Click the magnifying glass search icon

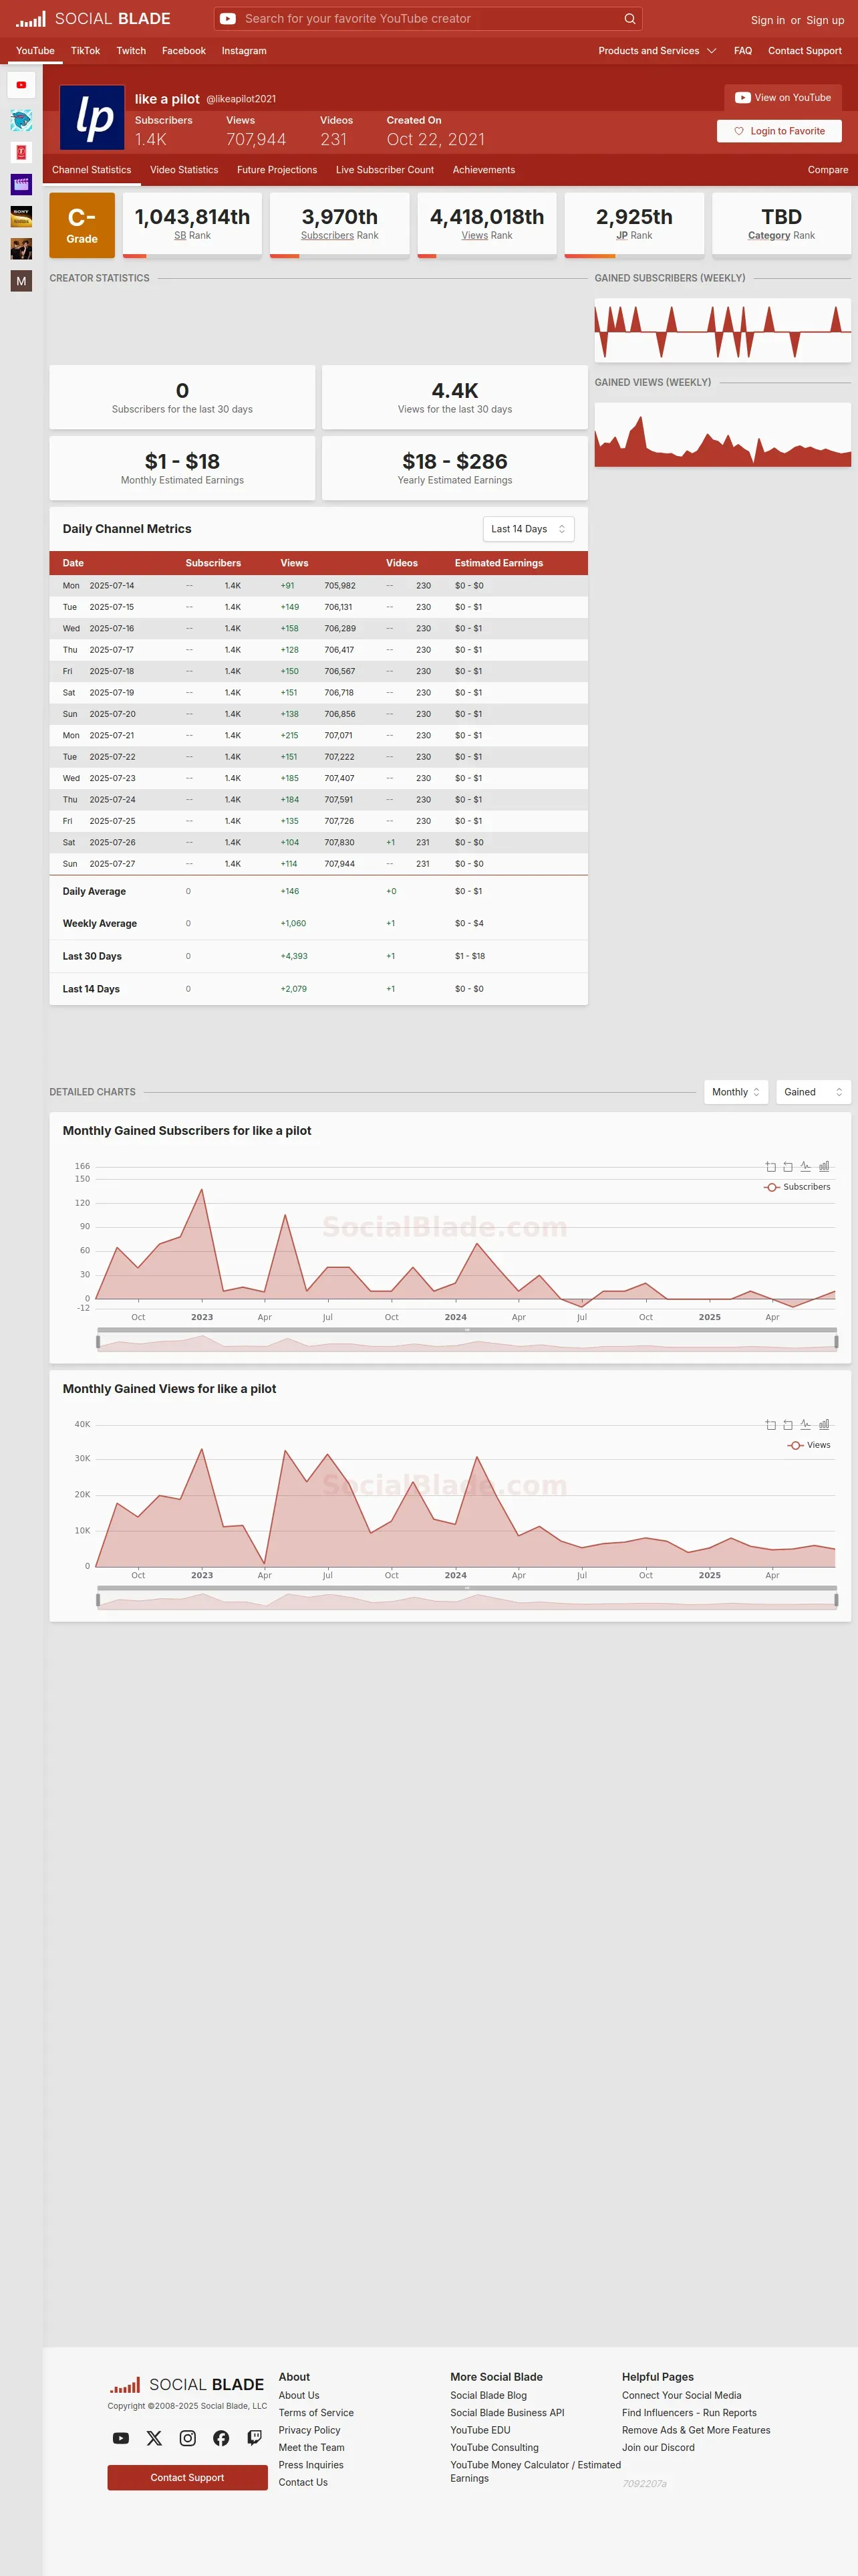[629, 19]
